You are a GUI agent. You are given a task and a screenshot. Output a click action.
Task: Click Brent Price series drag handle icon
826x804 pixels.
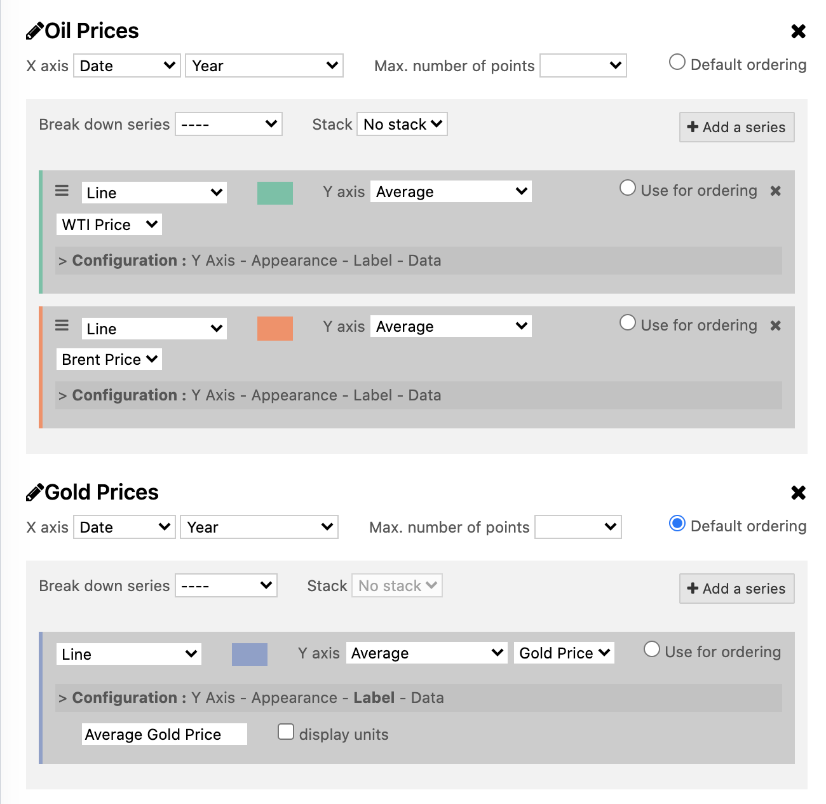(x=62, y=325)
